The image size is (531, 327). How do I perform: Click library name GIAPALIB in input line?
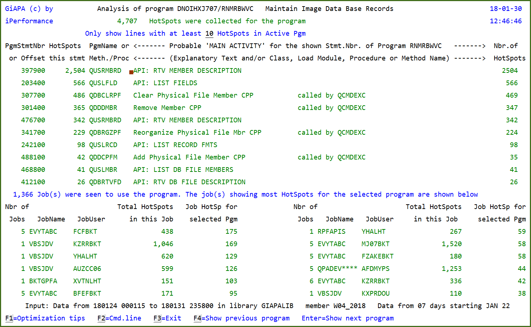click(277, 306)
